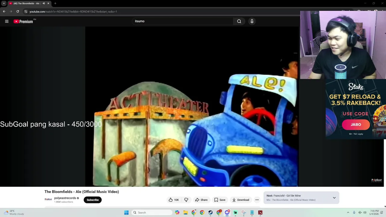Open Notepad from the taskbar
This screenshot has width=386, height=217.
coord(252,212)
